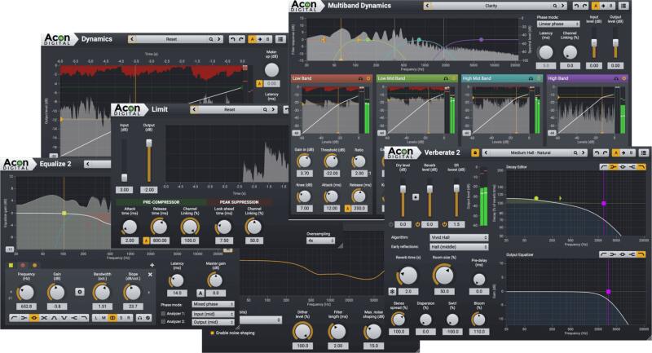
Task: Open Algorithm dropdown showing Vivid Hall
Action: coord(459,237)
